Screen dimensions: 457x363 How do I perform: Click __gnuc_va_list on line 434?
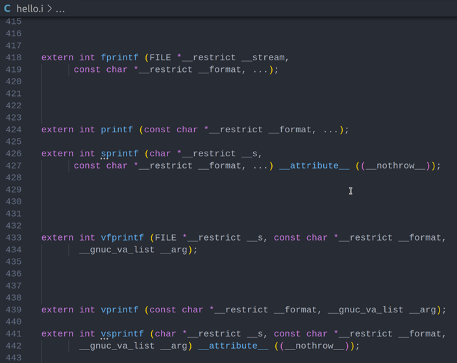point(117,250)
